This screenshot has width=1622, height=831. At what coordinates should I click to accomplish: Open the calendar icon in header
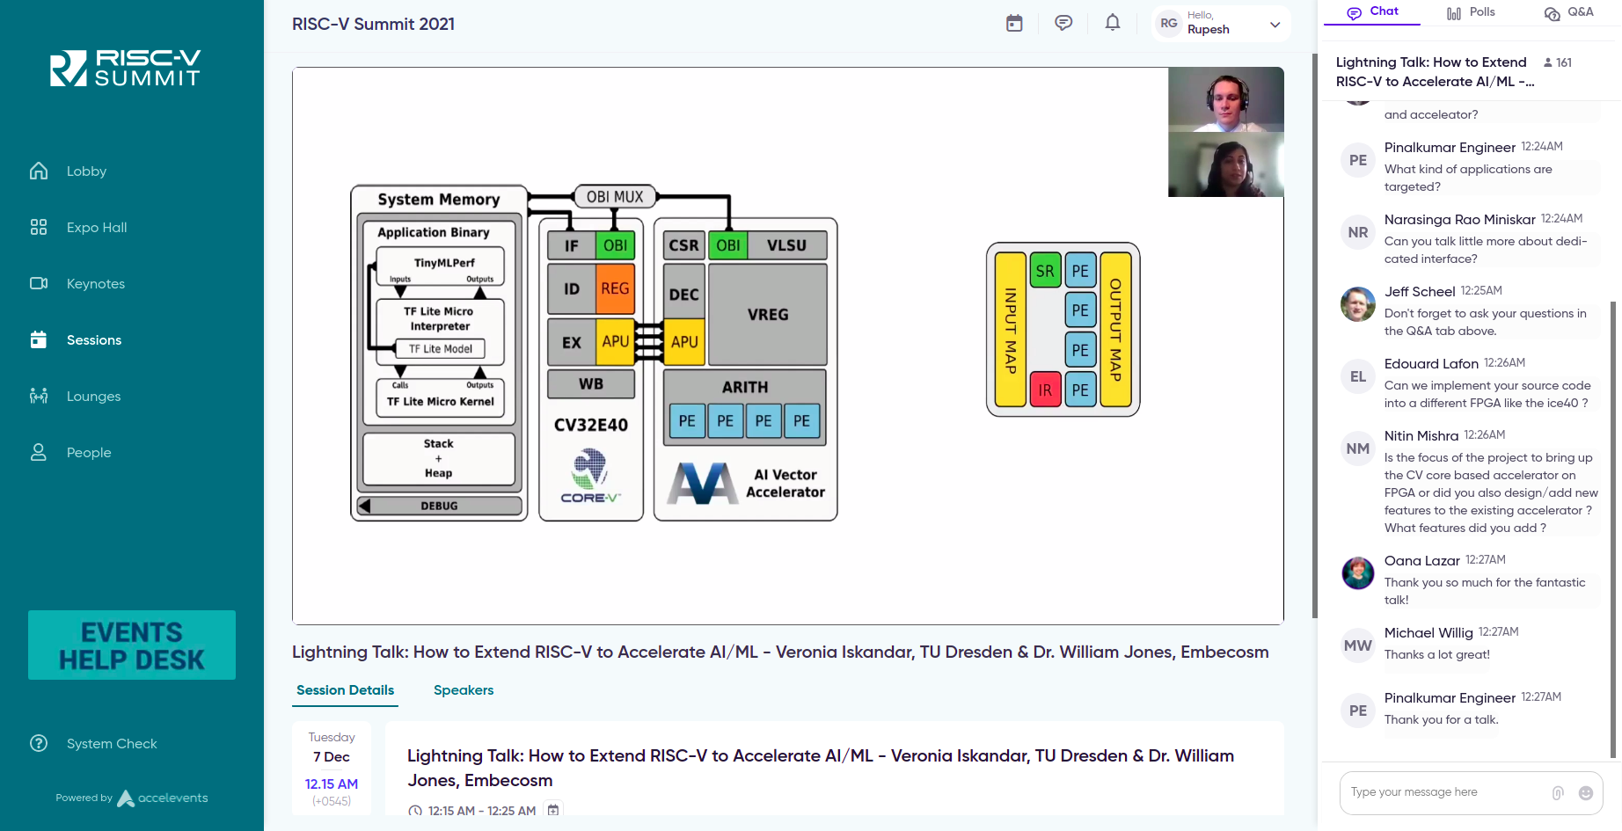point(1014,24)
